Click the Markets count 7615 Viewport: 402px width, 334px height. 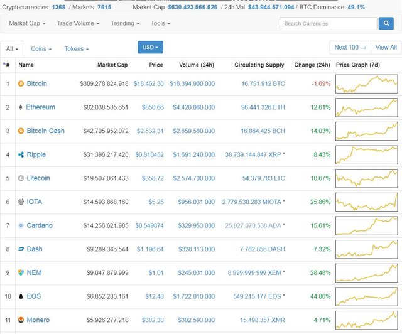(x=104, y=7)
